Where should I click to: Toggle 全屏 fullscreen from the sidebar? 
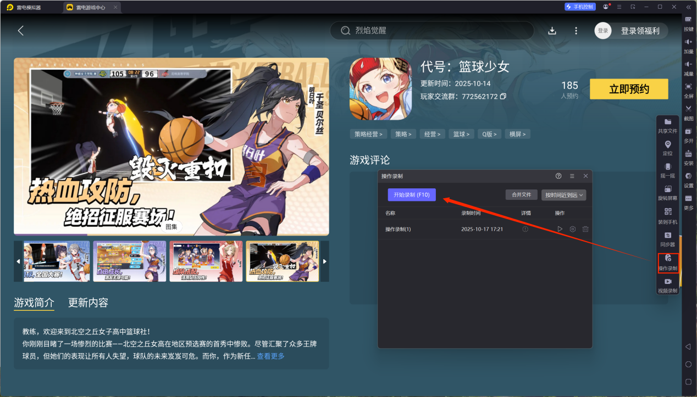(688, 87)
